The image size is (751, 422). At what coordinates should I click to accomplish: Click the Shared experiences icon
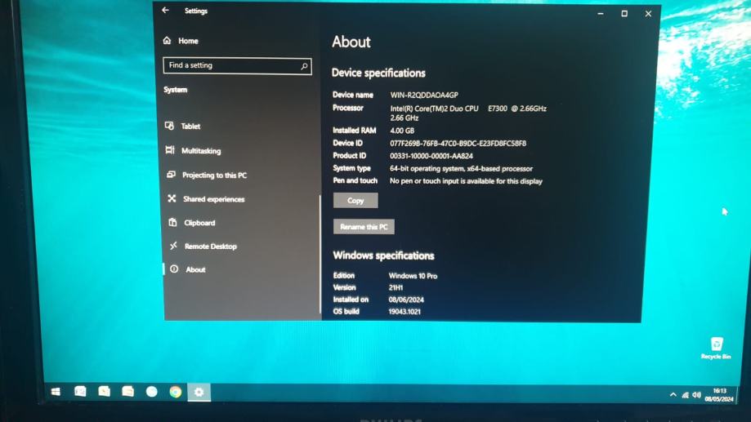pyautogui.click(x=172, y=198)
